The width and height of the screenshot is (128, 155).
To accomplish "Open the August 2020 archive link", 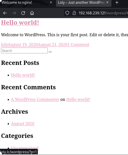I will tap(23, 124).
